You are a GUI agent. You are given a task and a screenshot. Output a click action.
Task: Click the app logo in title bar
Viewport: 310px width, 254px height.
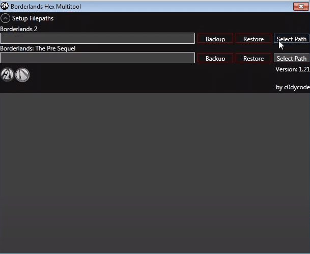pyautogui.click(x=5, y=6)
